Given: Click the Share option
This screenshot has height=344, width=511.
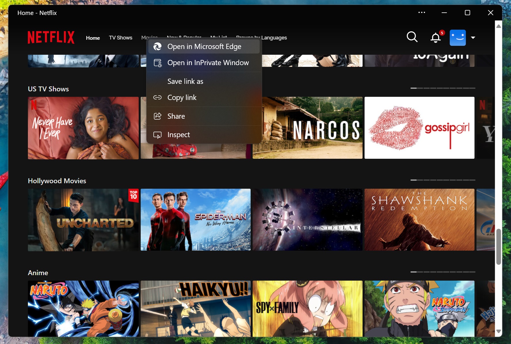Looking at the screenshot, I should click(x=176, y=116).
